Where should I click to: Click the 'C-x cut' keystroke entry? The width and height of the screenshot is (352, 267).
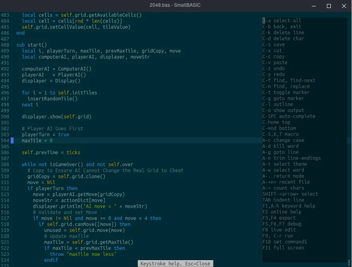click(272, 51)
